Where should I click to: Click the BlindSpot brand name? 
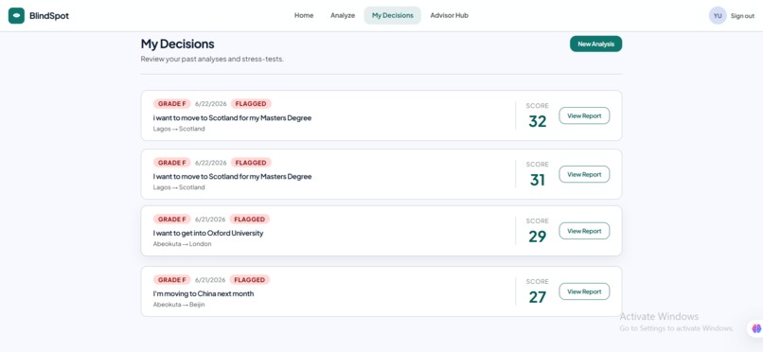[x=49, y=15]
